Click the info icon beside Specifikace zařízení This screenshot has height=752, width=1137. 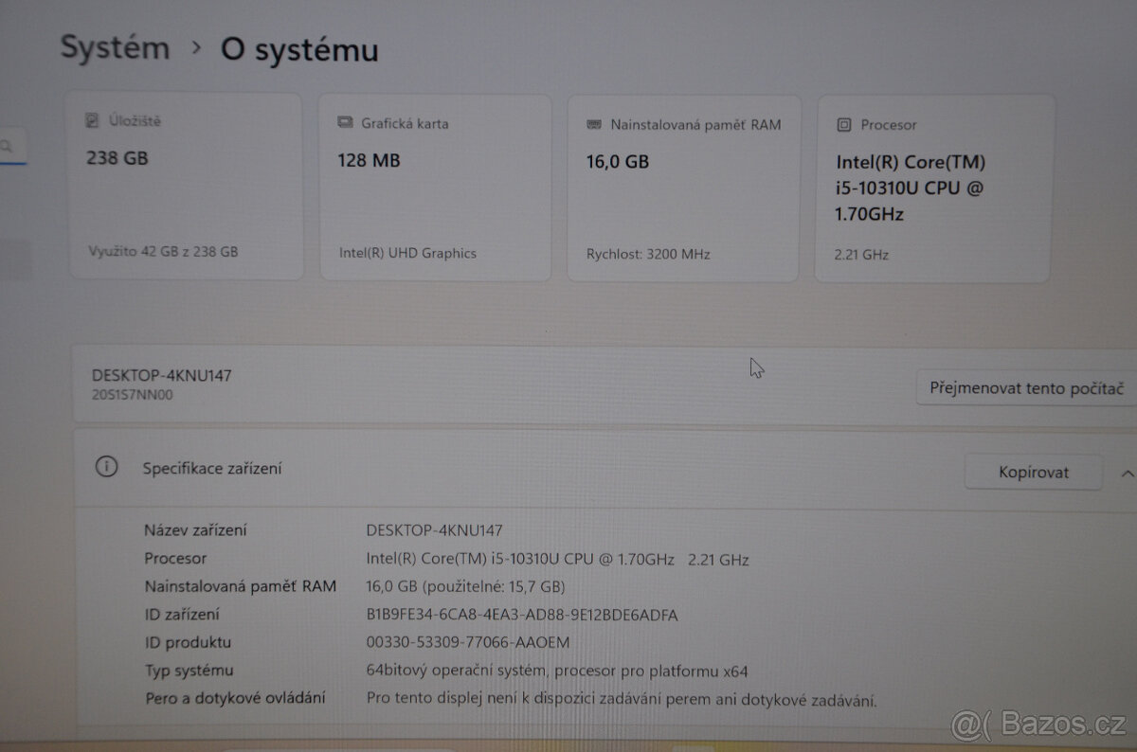(x=106, y=467)
